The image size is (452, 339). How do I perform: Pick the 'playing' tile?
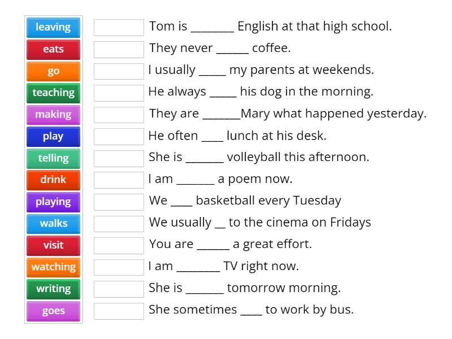(53, 202)
